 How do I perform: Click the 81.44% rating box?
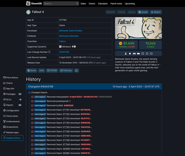[126, 45]
